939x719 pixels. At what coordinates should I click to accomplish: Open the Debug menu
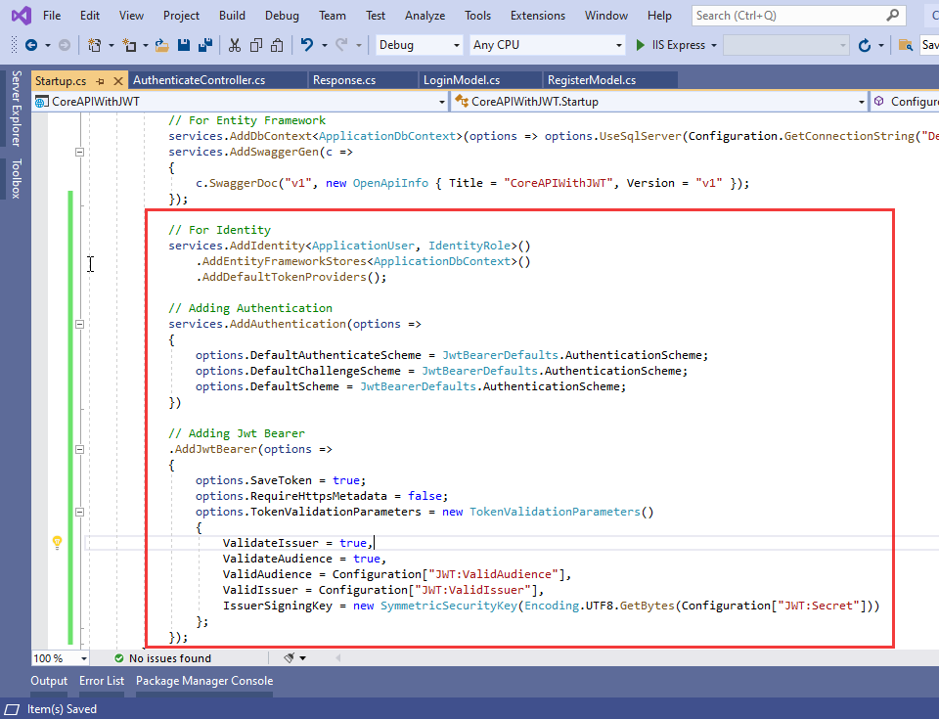[x=282, y=16]
